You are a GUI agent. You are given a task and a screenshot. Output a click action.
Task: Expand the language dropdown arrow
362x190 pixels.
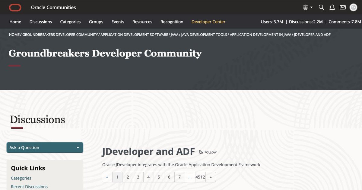pyautogui.click(x=312, y=8)
